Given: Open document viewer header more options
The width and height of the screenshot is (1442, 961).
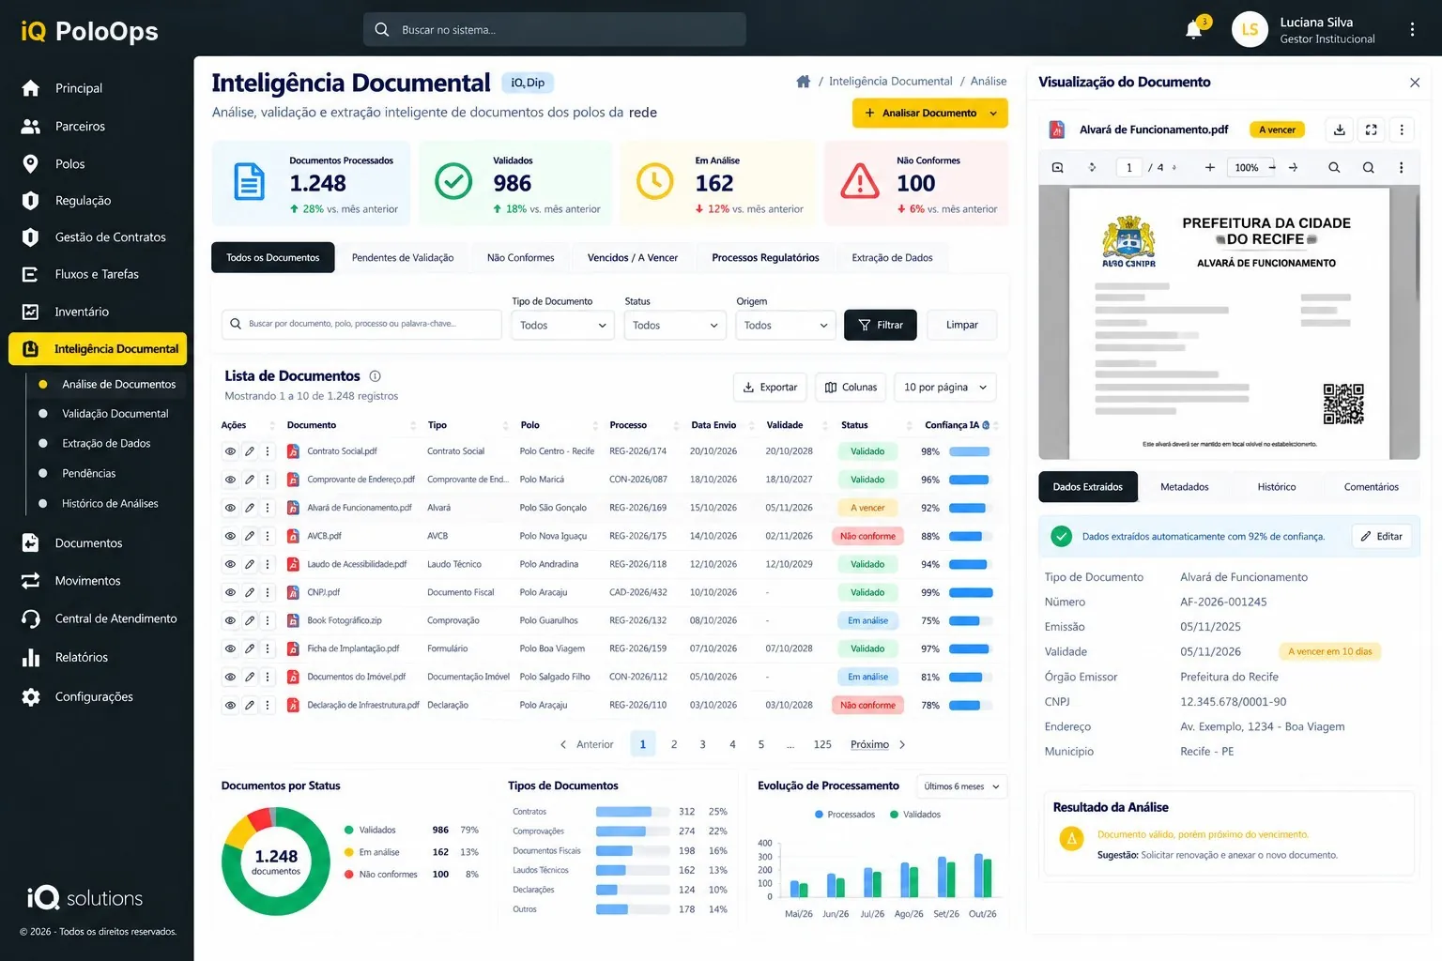Looking at the screenshot, I should (1402, 130).
